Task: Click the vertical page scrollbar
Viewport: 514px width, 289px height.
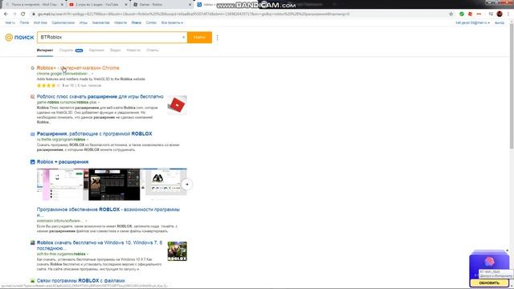Action: click(x=512, y=85)
